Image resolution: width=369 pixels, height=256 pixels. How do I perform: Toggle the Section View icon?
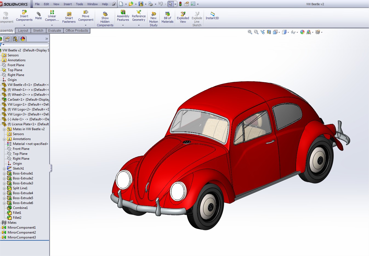(269, 32)
